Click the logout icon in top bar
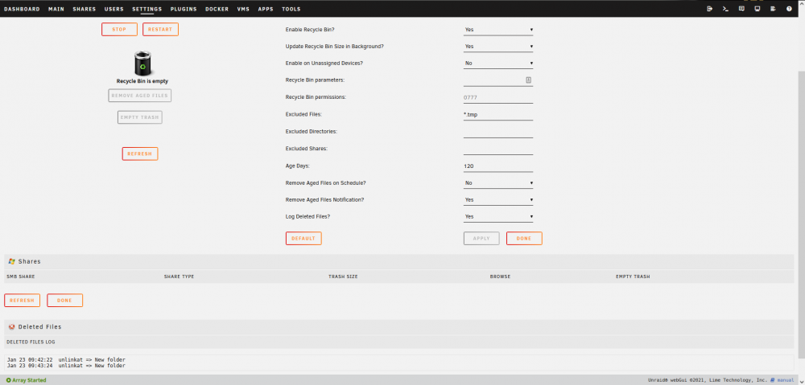This screenshot has height=385, width=805. click(709, 9)
